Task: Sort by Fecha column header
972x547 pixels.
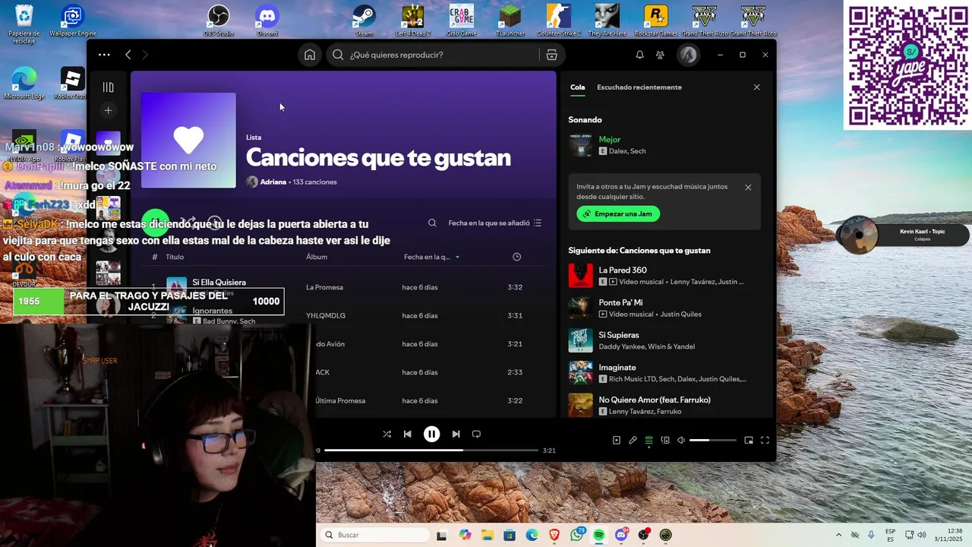Action: pyautogui.click(x=431, y=257)
